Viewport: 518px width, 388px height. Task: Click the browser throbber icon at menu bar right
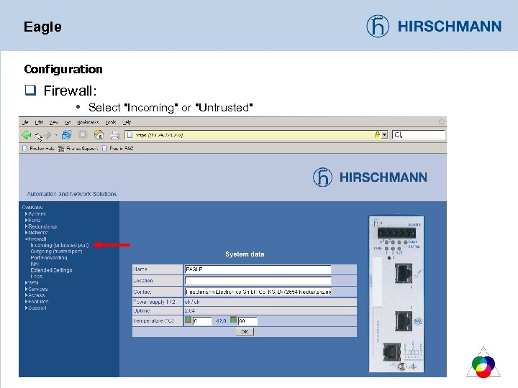(x=441, y=122)
